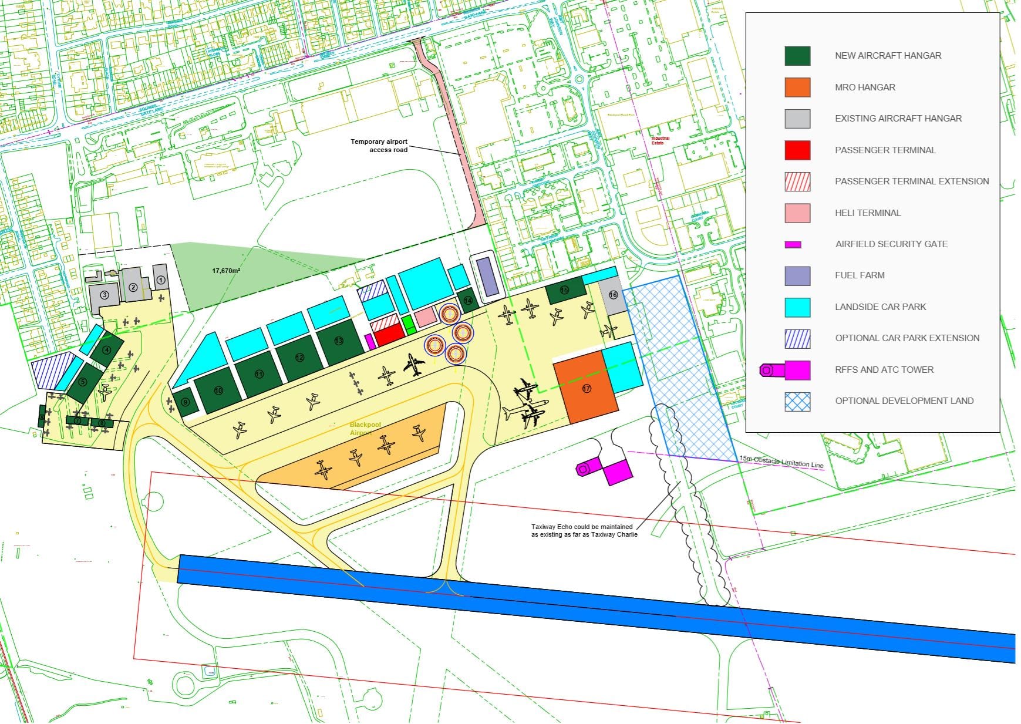This screenshot has width=1021, height=724.
Task: Pick the pink Heli Terminal legend swatch
Action: coord(797,213)
